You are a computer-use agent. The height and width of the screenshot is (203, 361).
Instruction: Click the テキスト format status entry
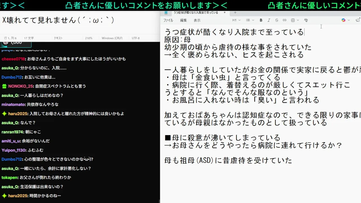58,38
